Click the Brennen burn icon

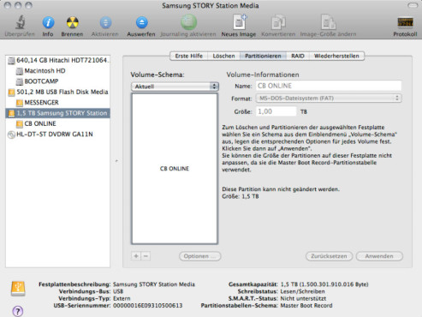72,22
